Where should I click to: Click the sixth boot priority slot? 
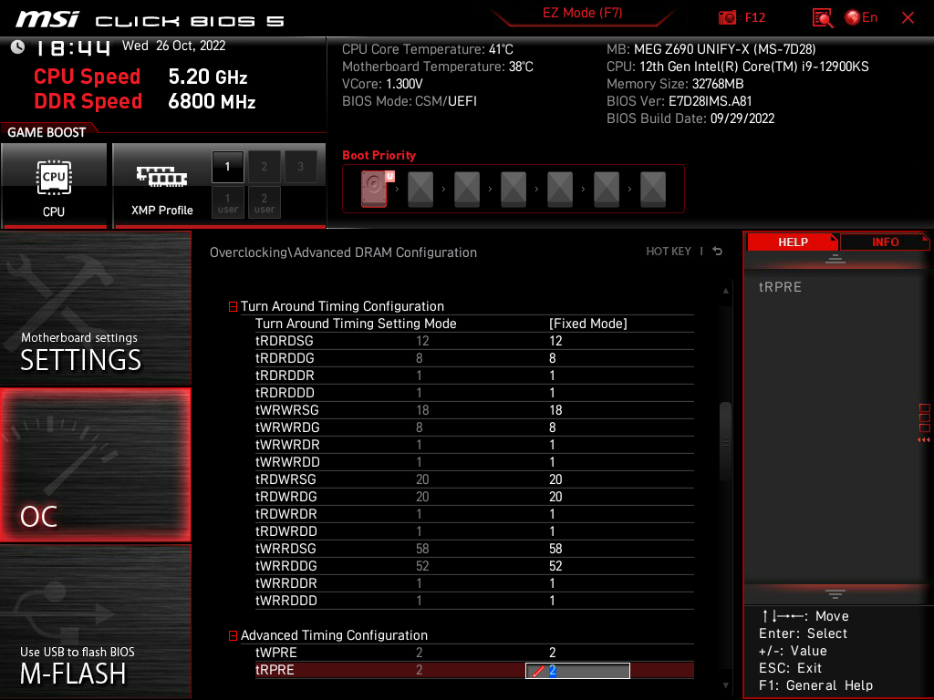(607, 190)
